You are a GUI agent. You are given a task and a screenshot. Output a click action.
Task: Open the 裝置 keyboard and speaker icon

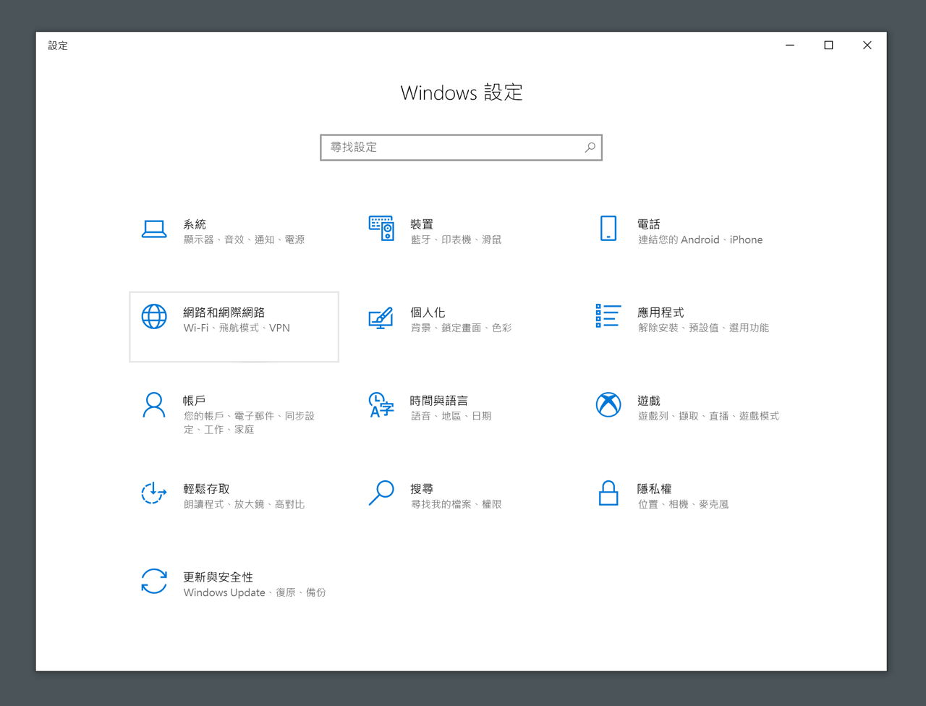(381, 229)
